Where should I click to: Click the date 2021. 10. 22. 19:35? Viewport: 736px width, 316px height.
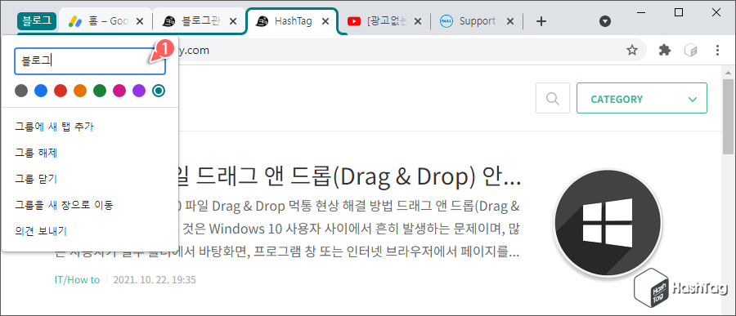pyautogui.click(x=155, y=280)
